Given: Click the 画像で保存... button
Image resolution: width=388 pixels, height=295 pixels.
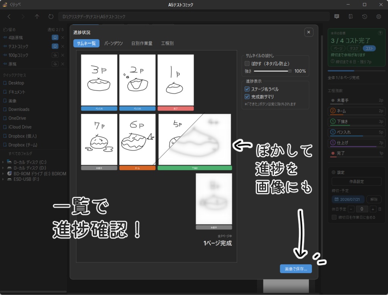Looking at the screenshot, I should pos(296,269).
